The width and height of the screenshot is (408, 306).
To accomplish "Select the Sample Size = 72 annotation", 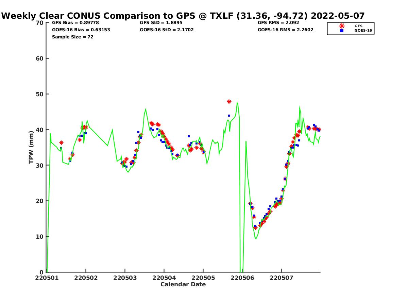I will tap(72, 37).
